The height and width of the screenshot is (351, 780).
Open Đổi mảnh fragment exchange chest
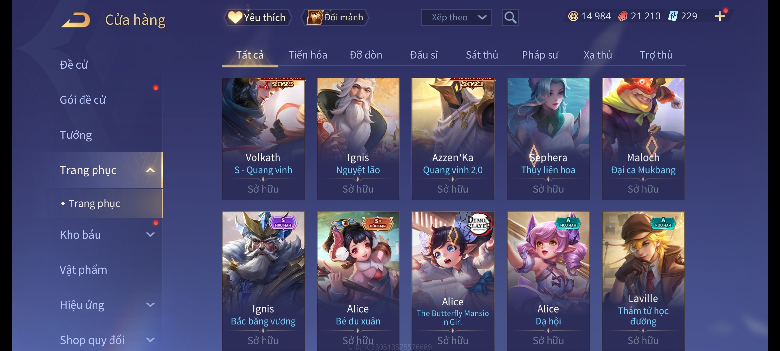[x=335, y=18]
